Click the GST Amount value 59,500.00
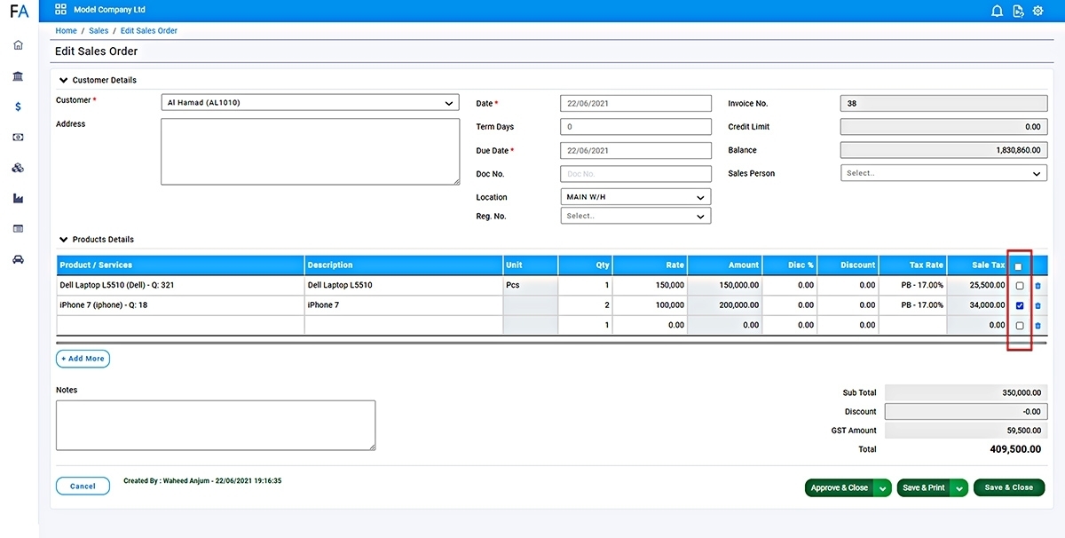The image size is (1065, 538). pyautogui.click(x=966, y=431)
